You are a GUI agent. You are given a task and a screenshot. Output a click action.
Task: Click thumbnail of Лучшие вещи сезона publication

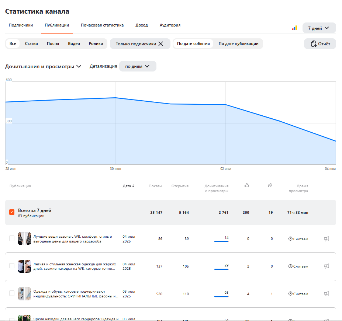tap(24, 238)
